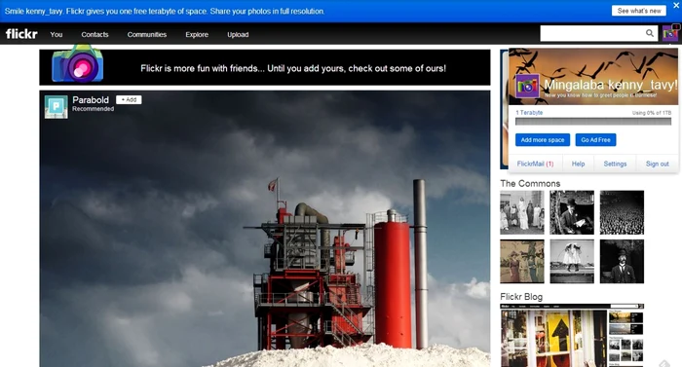Open Commons colorized photo of women
Image resolution: width=682 pixels, height=367 pixels.
pyautogui.click(x=522, y=261)
